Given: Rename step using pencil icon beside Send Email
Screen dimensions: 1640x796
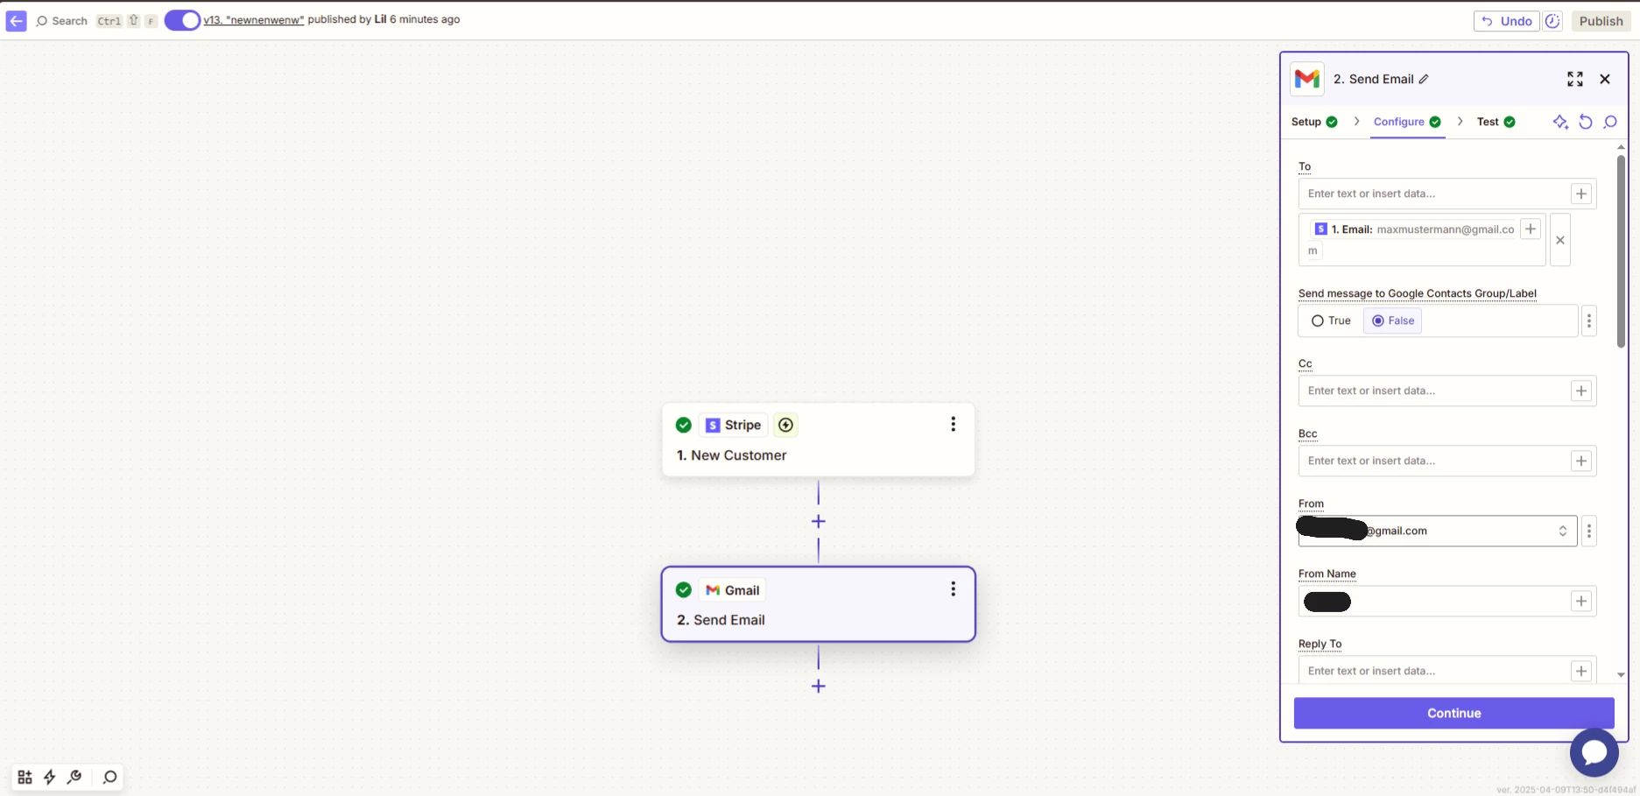Looking at the screenshot, I should 1424,79.
